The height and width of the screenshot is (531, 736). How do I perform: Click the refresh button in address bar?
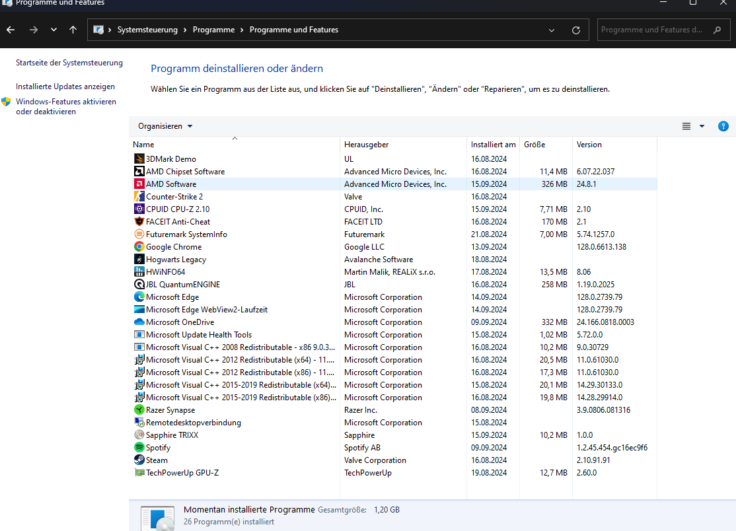pos(576,30)
